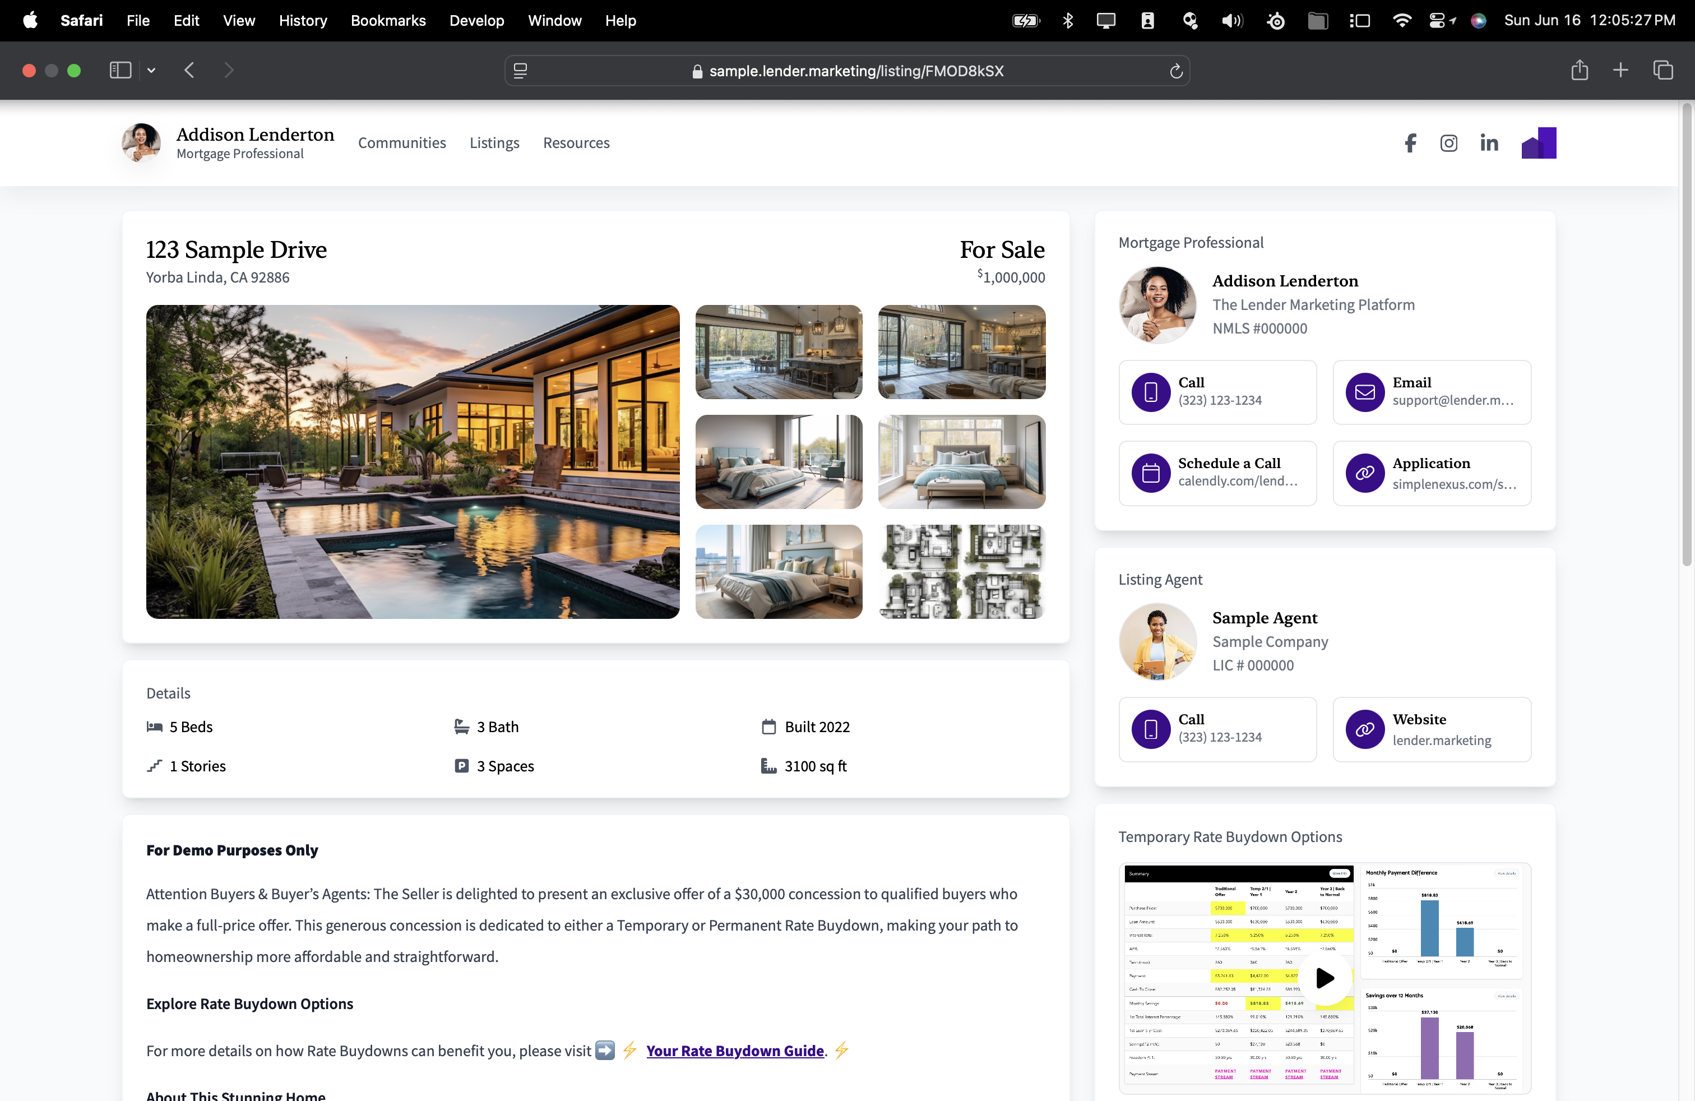Reload the page with the refresh icon
Viewport: 1695px width, 1101px height.
[1176, 71]
